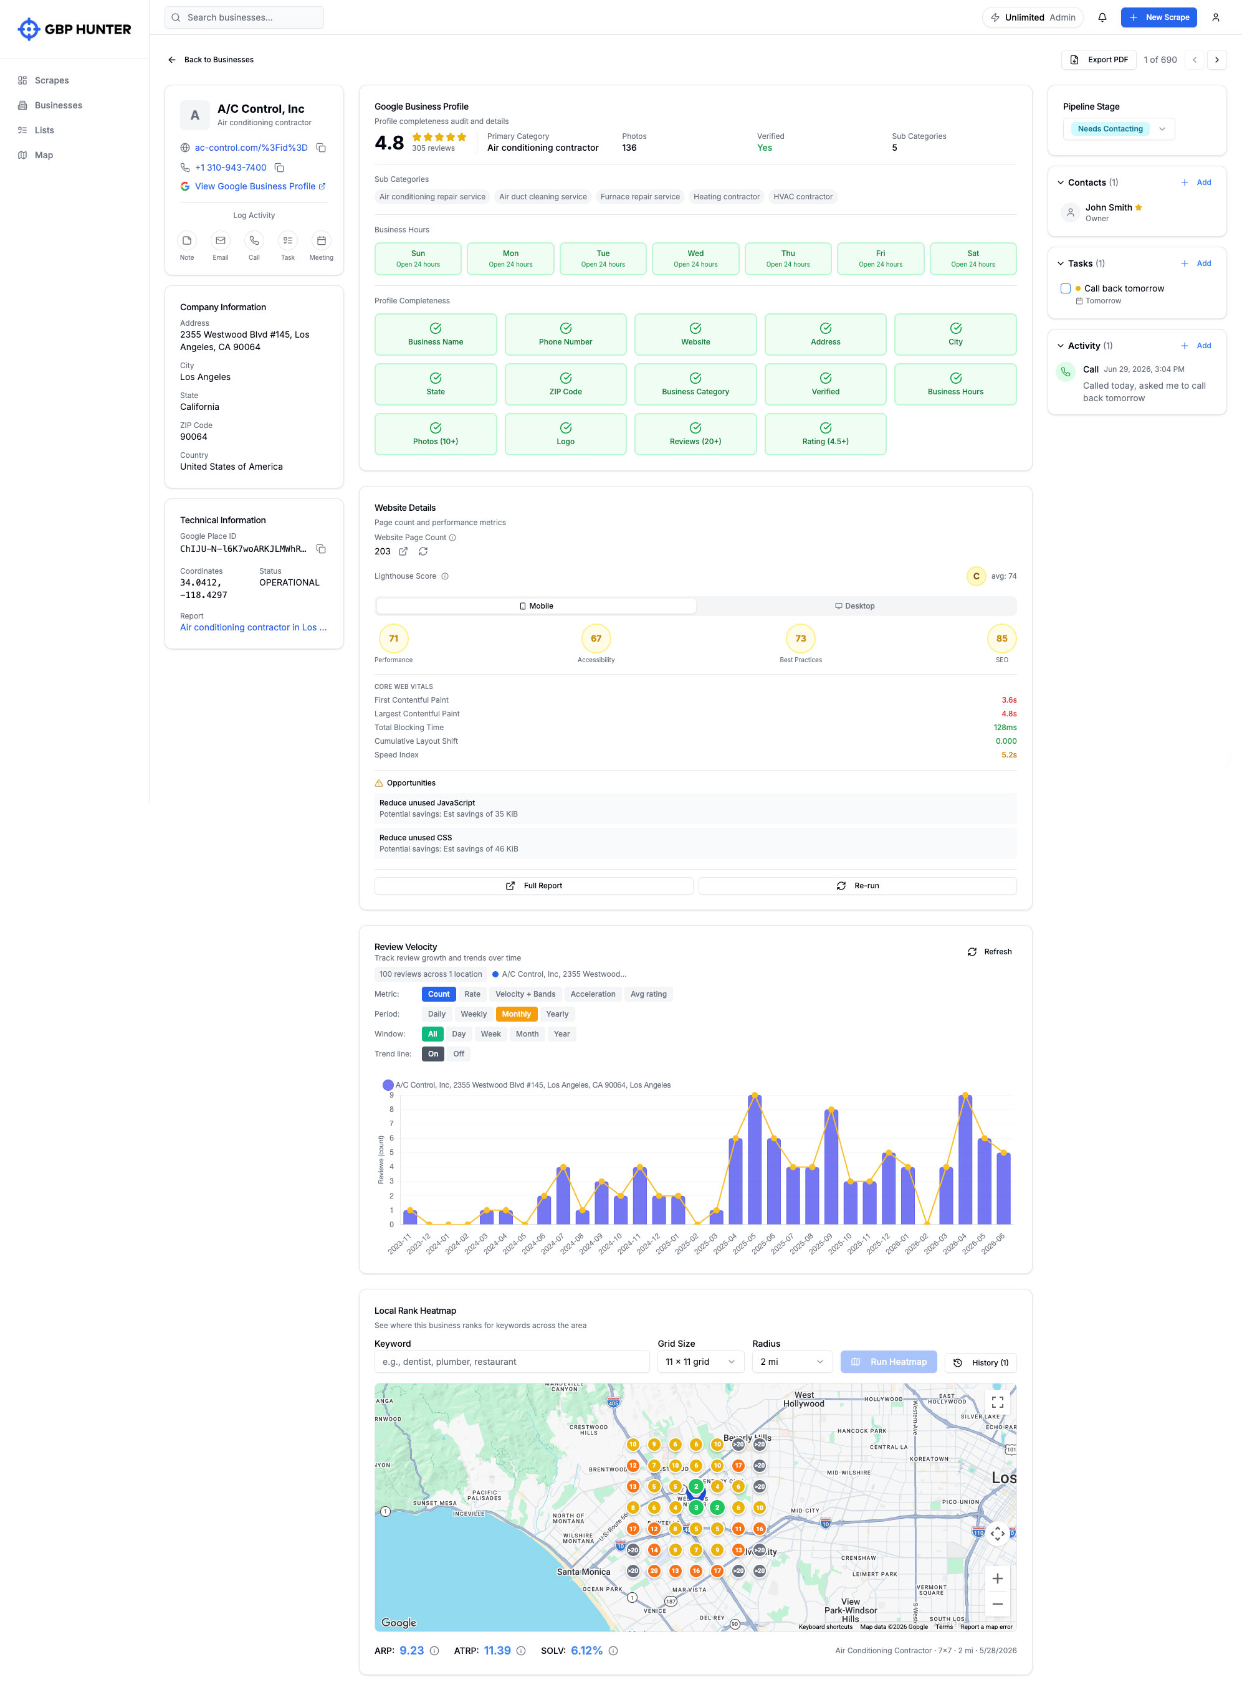
Task: Show Website Page Count info icon
Action: tap(452, 538)
